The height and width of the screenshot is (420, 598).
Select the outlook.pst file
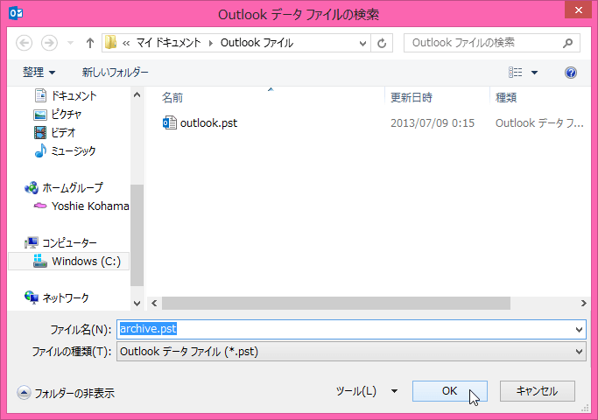(208, 123)
